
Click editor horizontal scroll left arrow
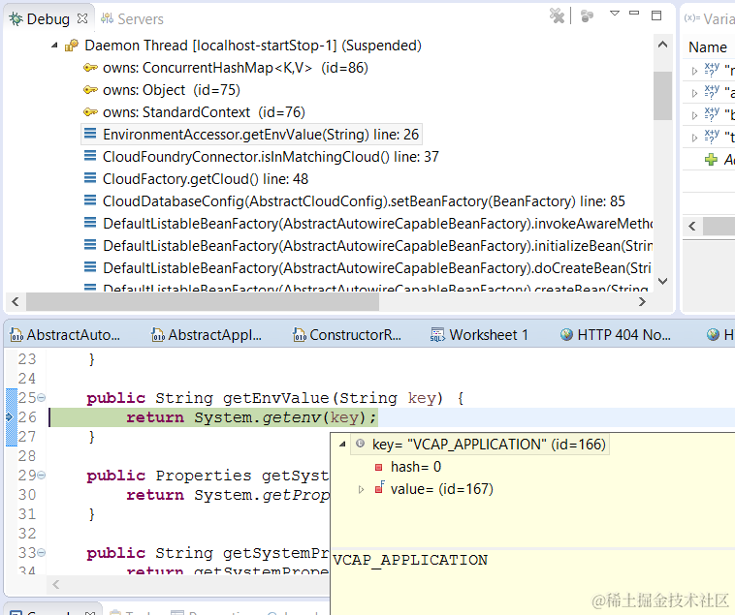56,585
